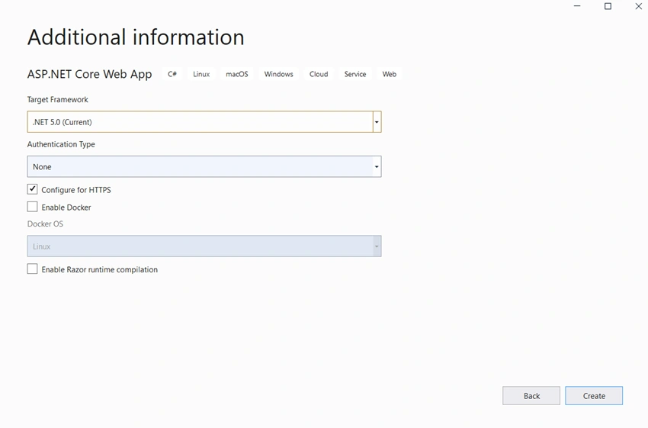
Task: Close the dialog window
Action: tap(639, 6)
